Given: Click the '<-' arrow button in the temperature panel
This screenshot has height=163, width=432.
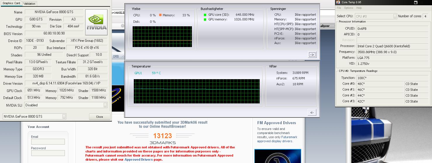Looking at the screenshot, I should point(312,112).
